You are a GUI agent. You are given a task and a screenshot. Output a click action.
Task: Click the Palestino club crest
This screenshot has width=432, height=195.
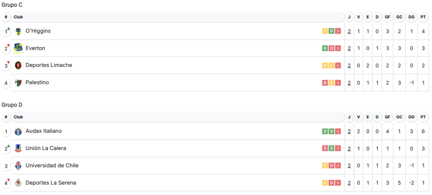pyautogui.click(x=18, y=83)
